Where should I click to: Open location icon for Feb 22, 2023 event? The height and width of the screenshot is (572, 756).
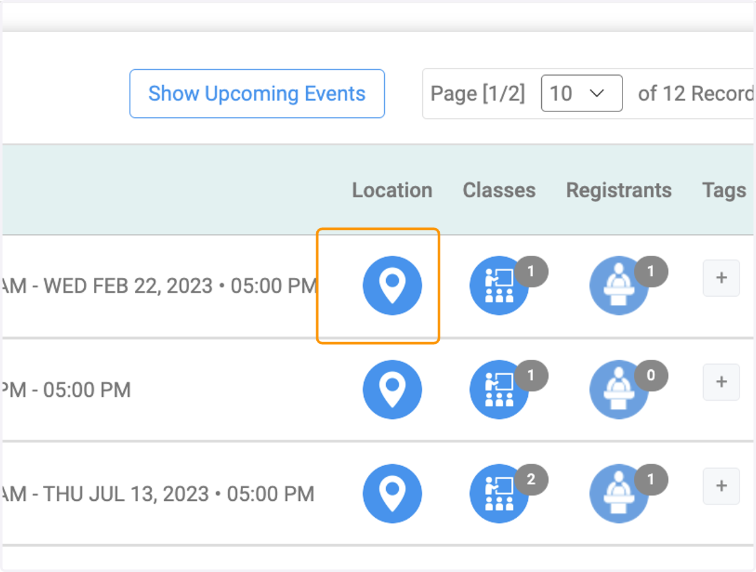(392, 285)
